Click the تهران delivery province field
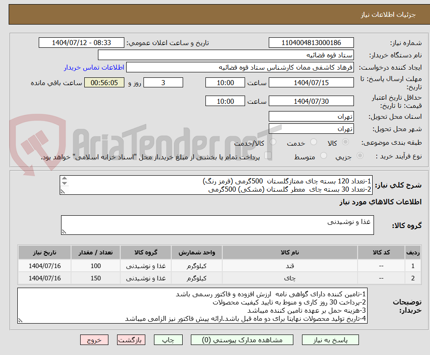The image size is (430, 355). pos(311,116)
